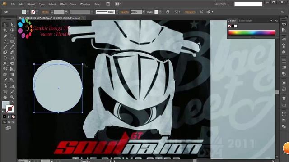289x162 pixels.
Task: Activate the Type tool
Action: [x=12, y=36]
